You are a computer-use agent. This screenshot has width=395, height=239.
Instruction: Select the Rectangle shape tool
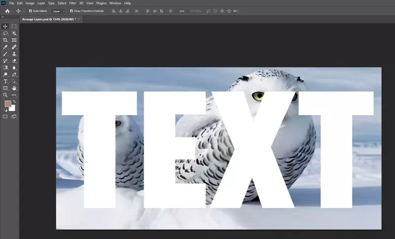pyautogui.click(x=5, y=88)
